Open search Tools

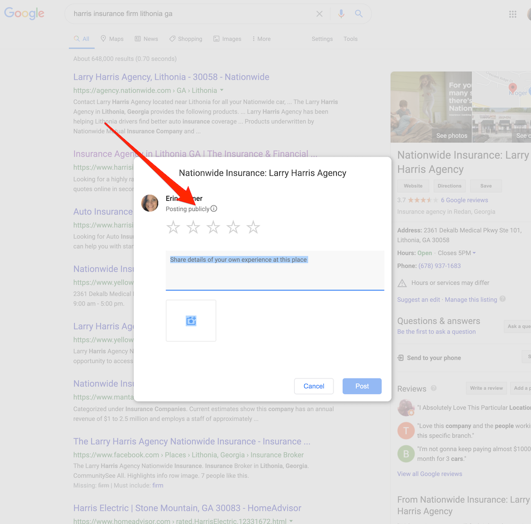click(x=350, y=39)
